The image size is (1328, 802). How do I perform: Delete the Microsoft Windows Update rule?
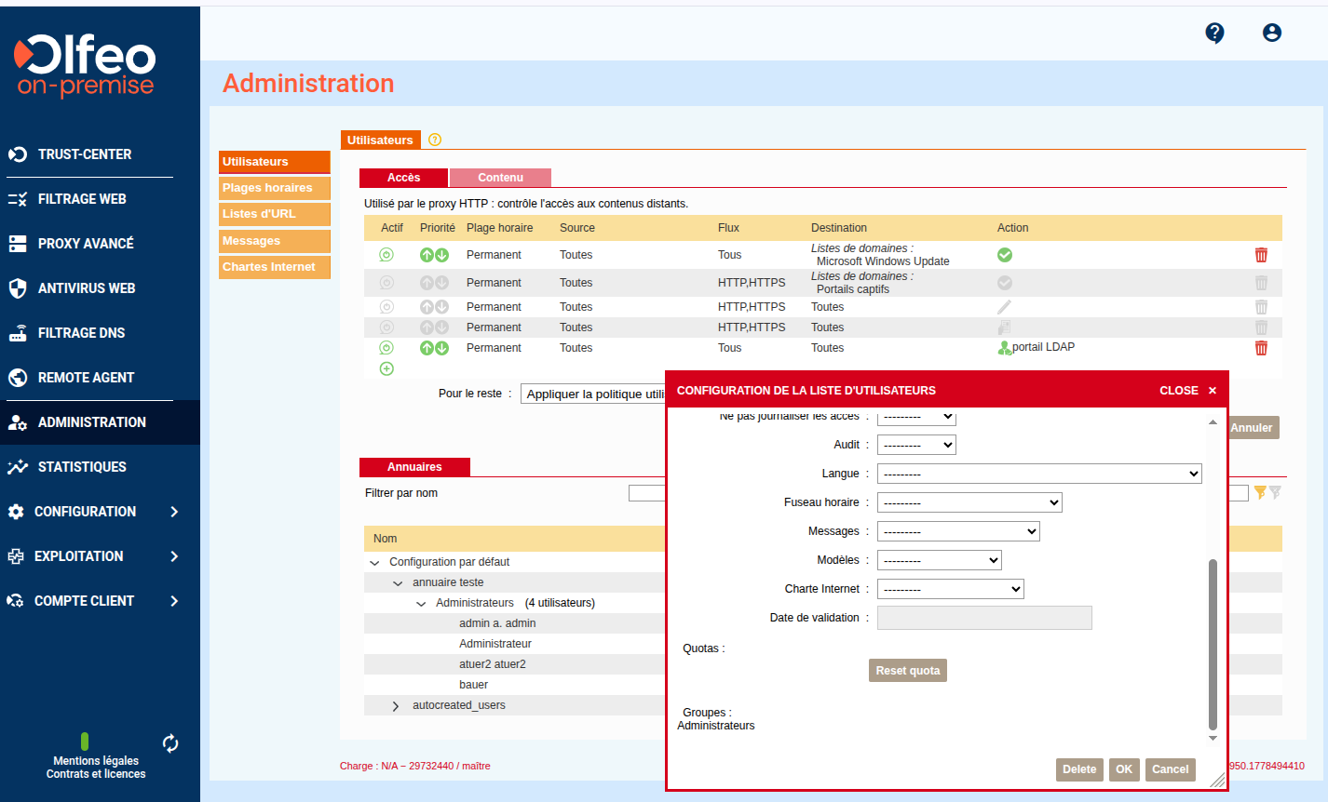point(1261,255)
